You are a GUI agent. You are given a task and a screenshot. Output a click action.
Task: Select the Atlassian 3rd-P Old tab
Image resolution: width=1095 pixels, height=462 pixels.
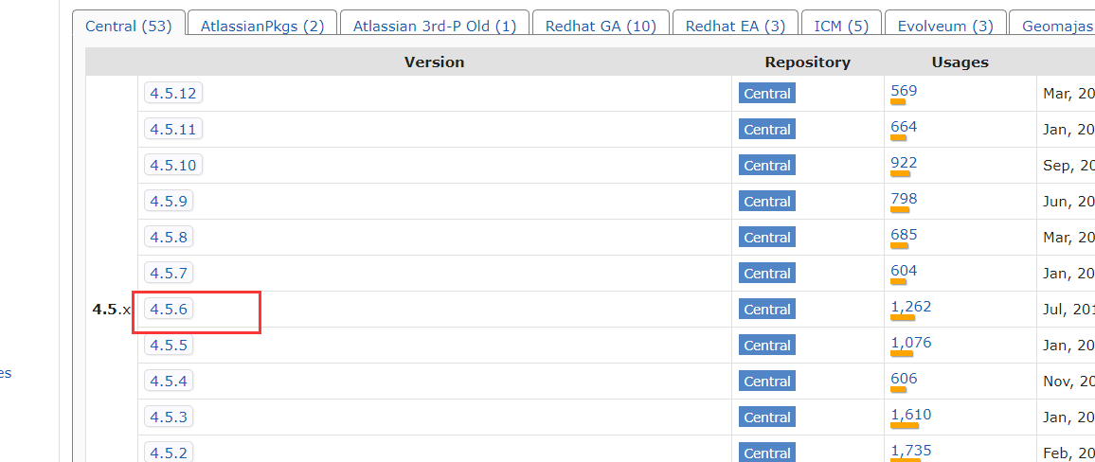pyautogui.click(x=435, y=26)
